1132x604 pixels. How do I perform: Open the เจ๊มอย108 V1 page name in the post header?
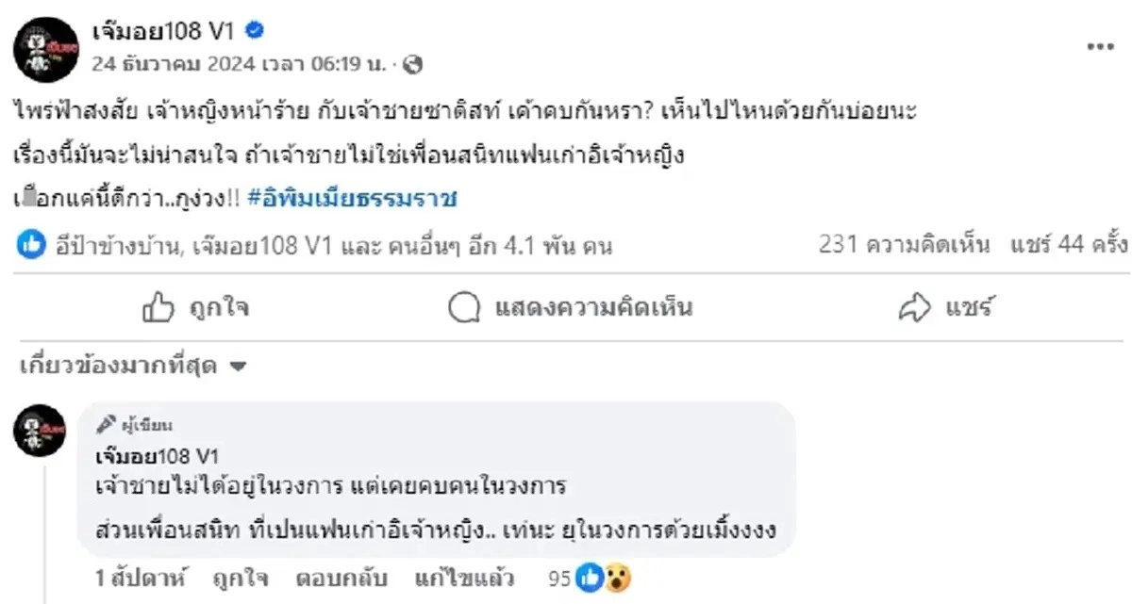pos(162,31)
